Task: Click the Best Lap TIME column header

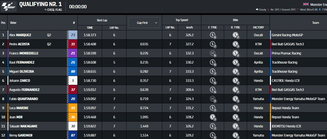Action: pyautogui.click(x=90, y=28)
